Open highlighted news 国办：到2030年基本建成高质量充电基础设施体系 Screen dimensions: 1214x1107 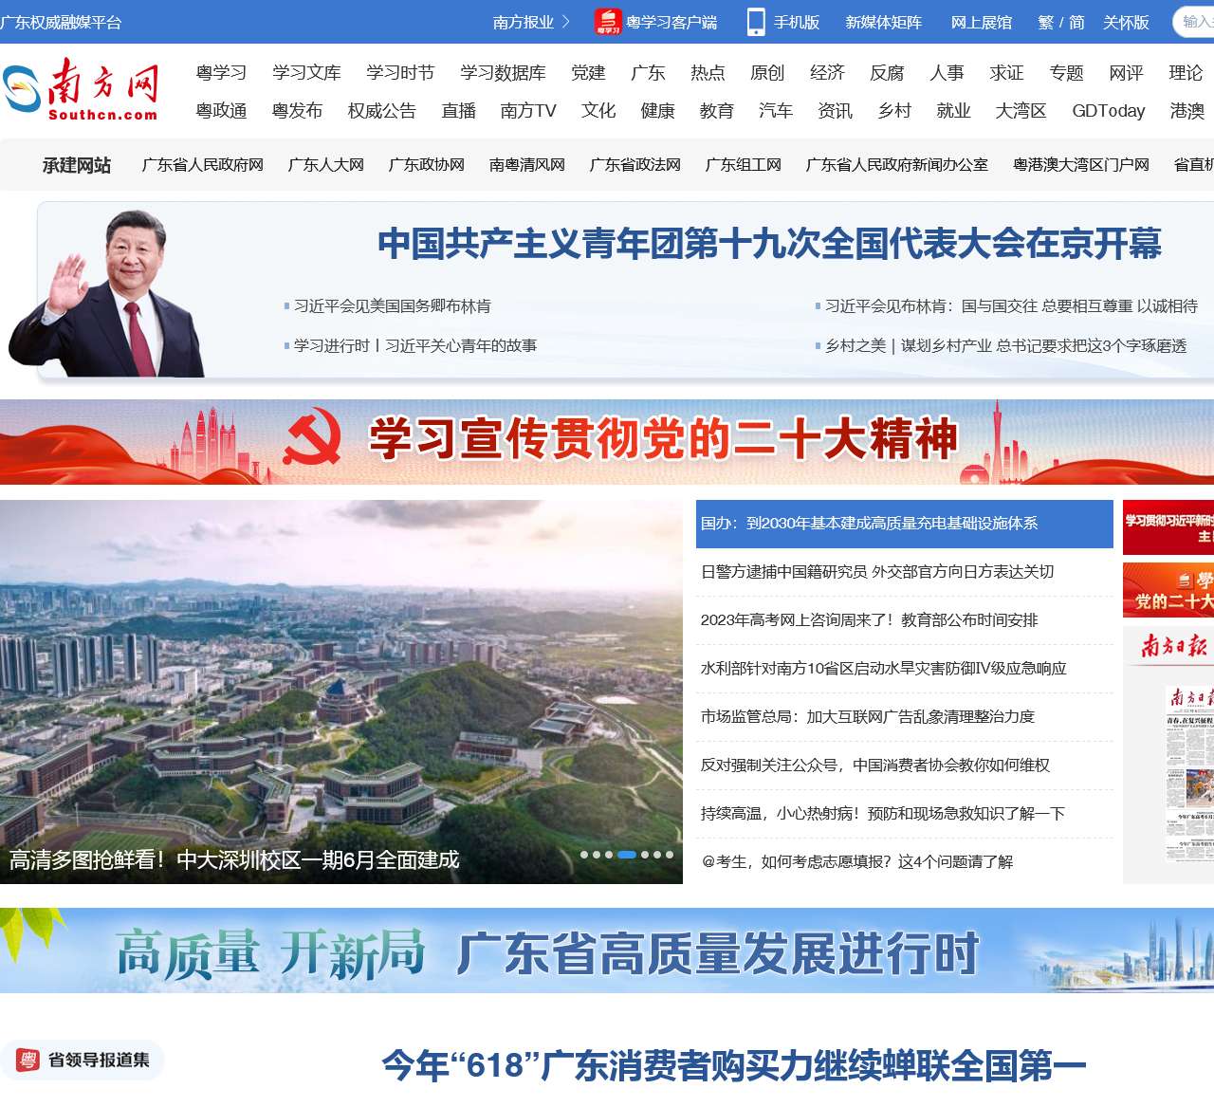click(905, 524)
